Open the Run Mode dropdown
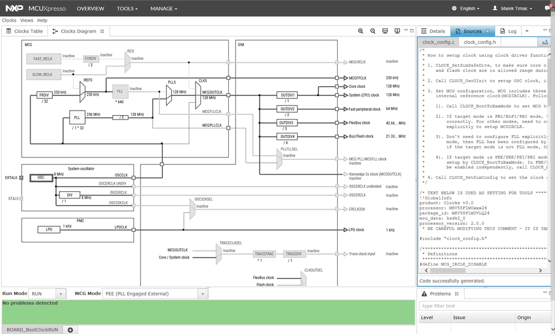Image resolution: width=555 pixels, height=334 pixels. [61, 293]
